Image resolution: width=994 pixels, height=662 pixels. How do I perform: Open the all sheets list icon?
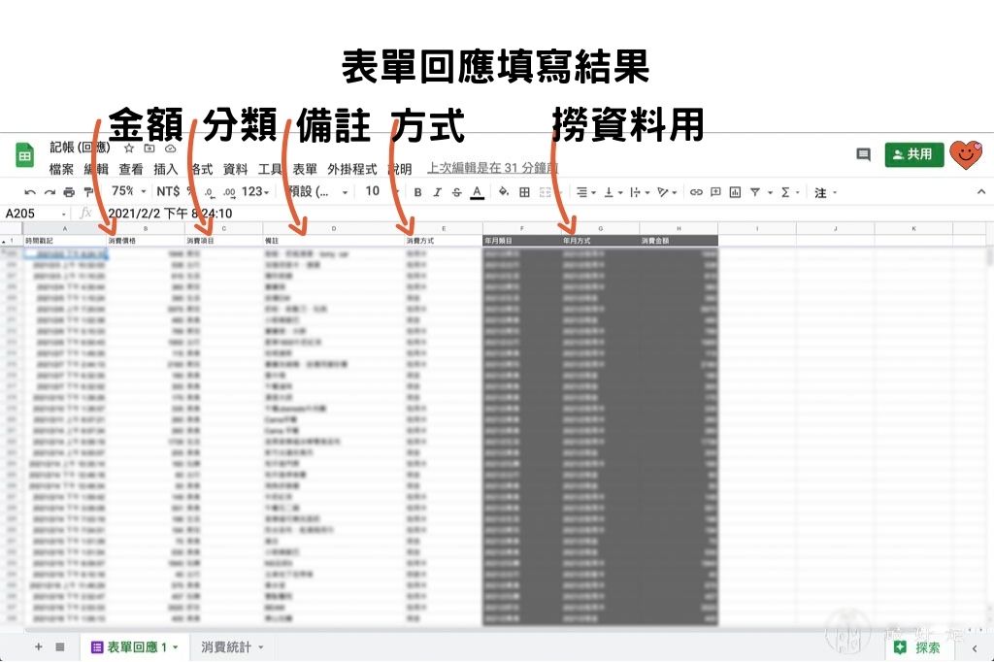tap(60, 646)
